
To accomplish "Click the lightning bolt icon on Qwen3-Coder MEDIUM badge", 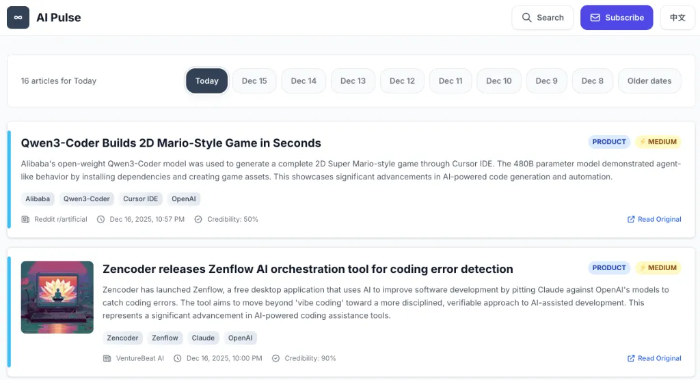I will [643, 142].
